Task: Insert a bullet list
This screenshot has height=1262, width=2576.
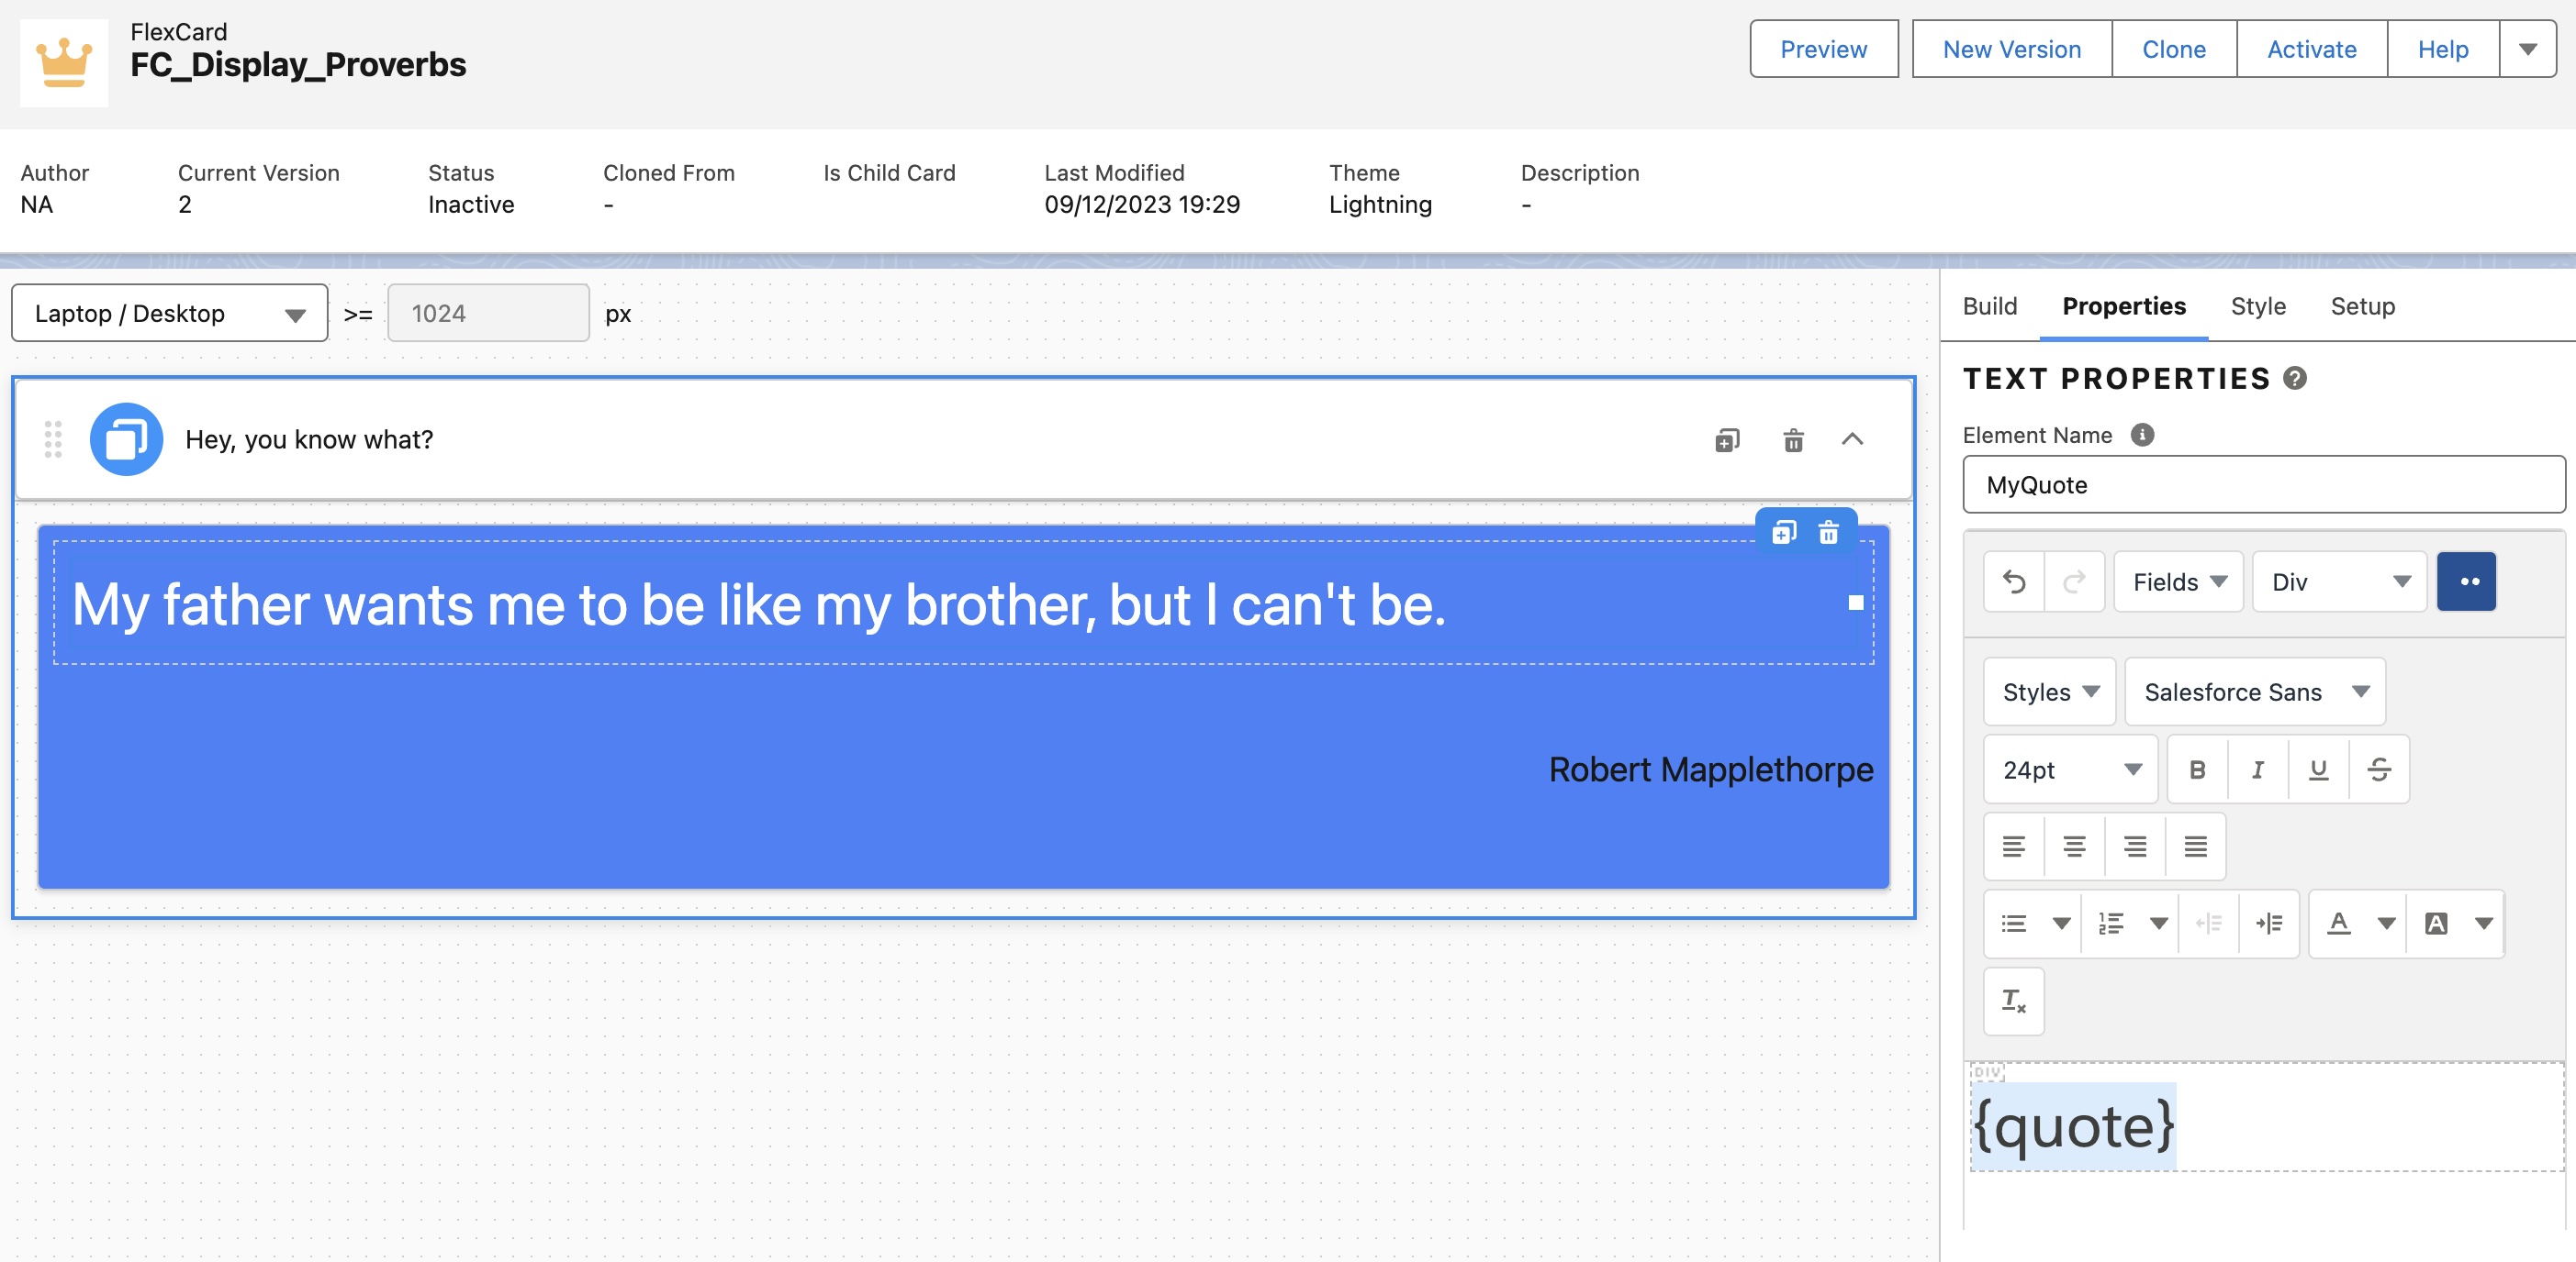Action: click(x=2014, y=924)
